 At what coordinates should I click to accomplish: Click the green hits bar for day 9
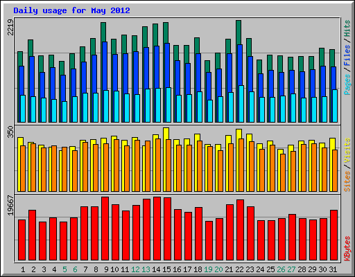(103, 32)
